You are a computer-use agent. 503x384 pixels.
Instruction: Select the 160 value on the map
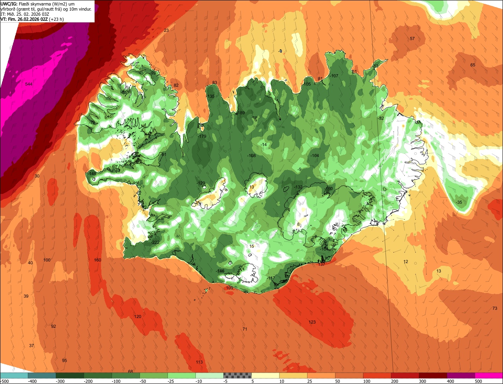(x=97, y=260)
